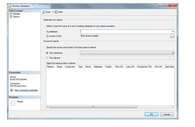
Task: Click the Checkpoint LSN column header
Action: pyautogui.click(x=144, y=66)
